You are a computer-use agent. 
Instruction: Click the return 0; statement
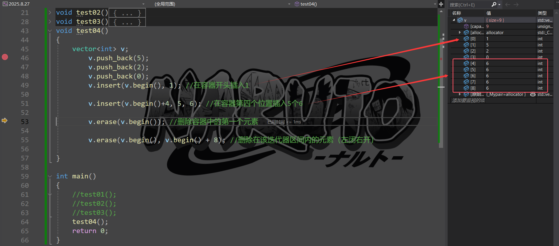point(90,231)
